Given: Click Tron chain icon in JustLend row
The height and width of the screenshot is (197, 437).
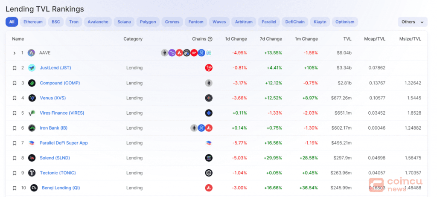Looking at the screenshot, I should pyautogui.click(x=209, y=68).
